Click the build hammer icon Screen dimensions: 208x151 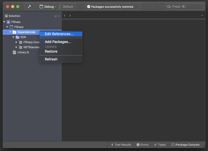coord(29,7)
